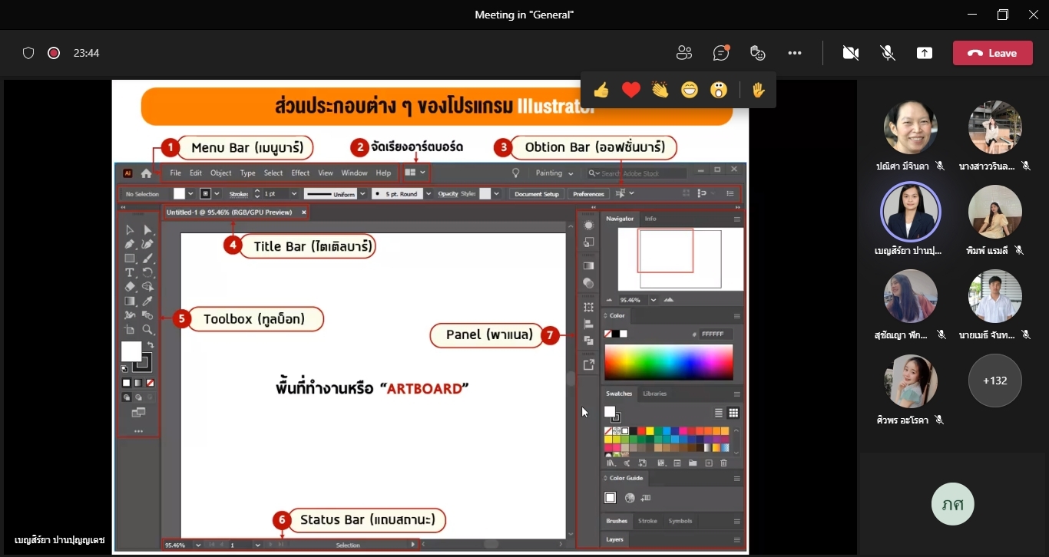Open the Navigator zoom percentage dropdown
This screenshot has width=1049, height=557.
(654, 300)
